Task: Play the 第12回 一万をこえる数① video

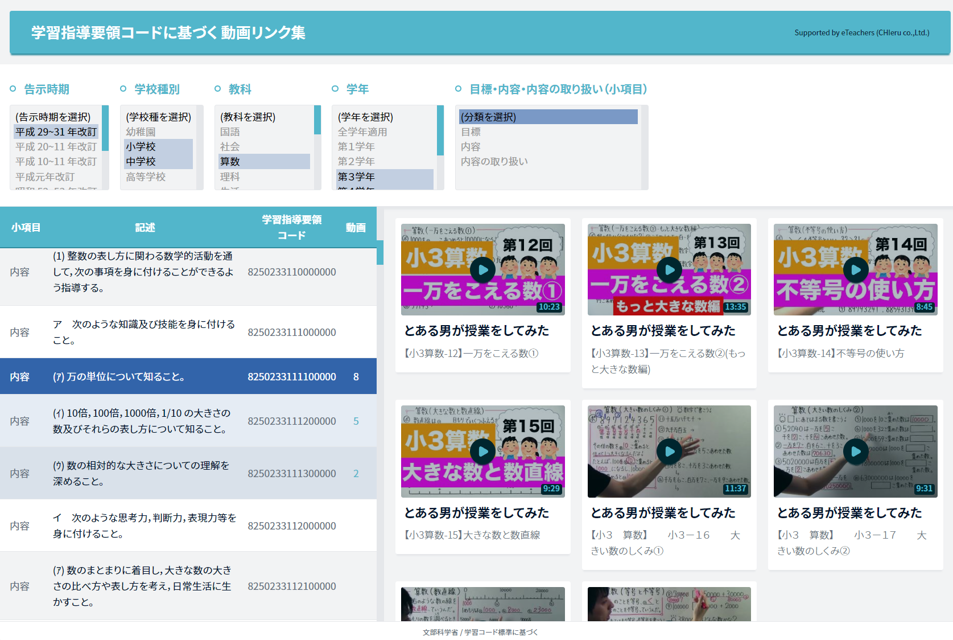Action: 482,270
